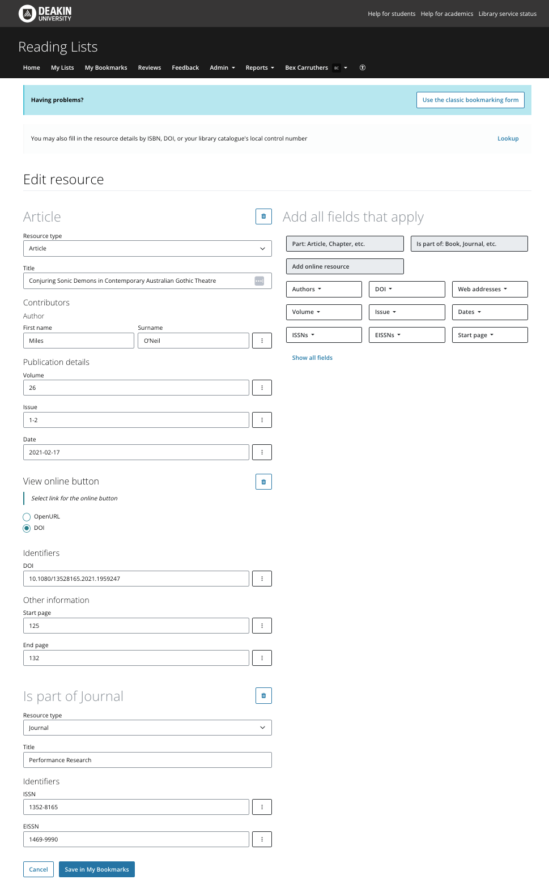Expand the Article resource type dropdown
Viewport: 549px width, 888px height.
tap(147, 248)
